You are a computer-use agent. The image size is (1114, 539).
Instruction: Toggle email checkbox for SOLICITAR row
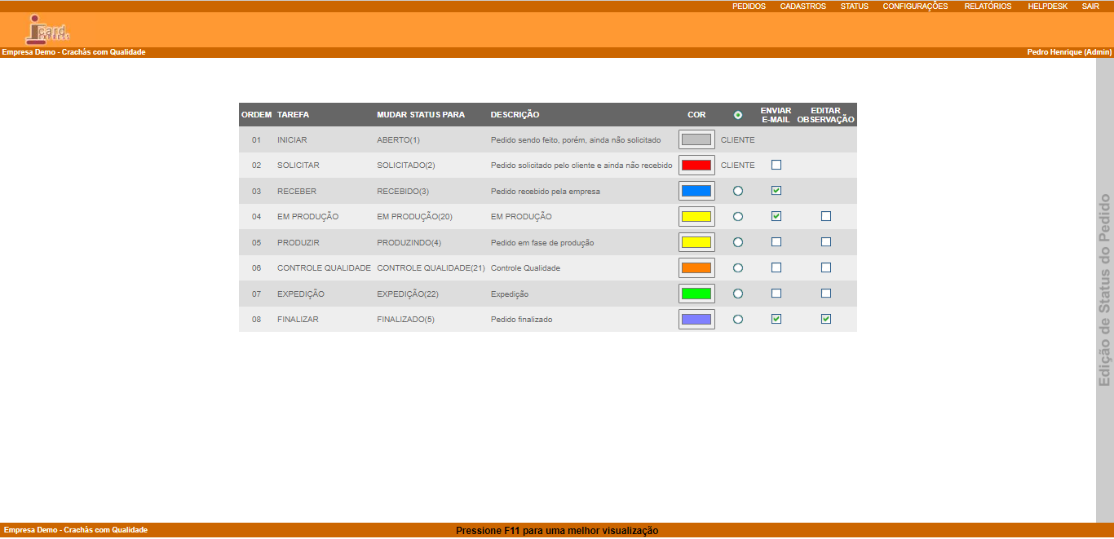[x=776, y=165]
